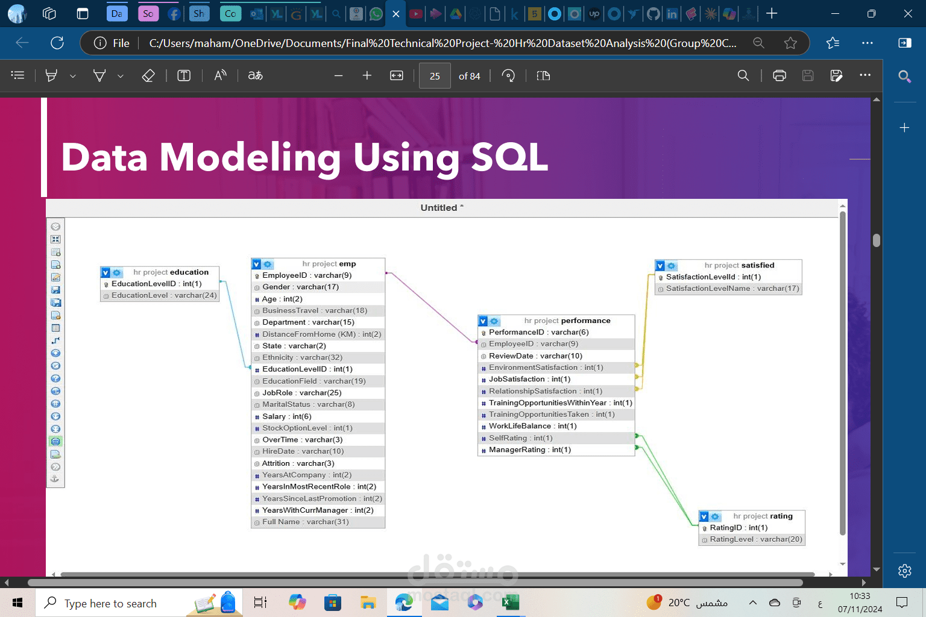
Task: Click the browser Back arrow
Action: pos(22,43)
